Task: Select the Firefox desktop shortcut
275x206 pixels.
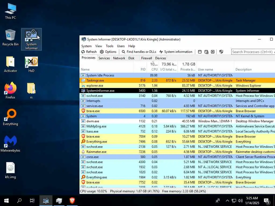Action: pyautogui.click(x=10, y=90)
